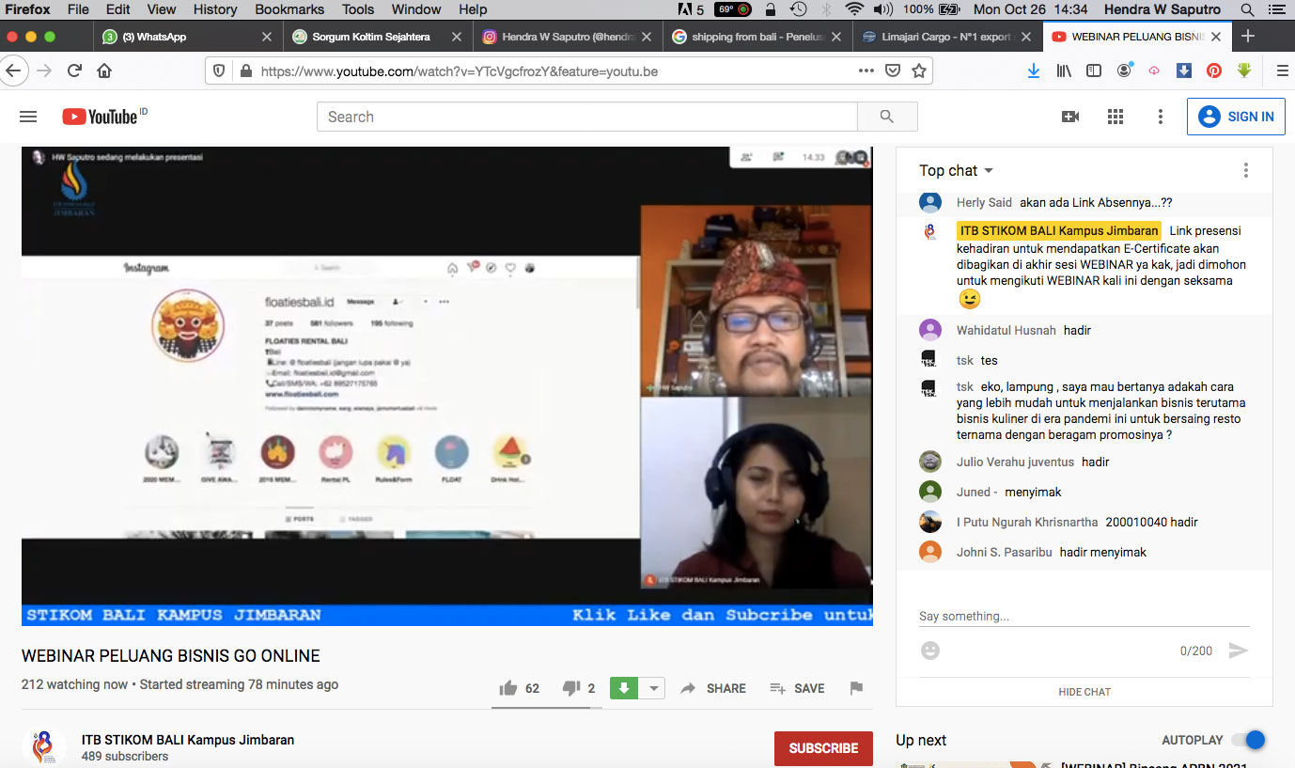The image size is (1295, 768).
Task: Click the Say something chat input
Action: pyautogui.click(x=1084, y=617)
